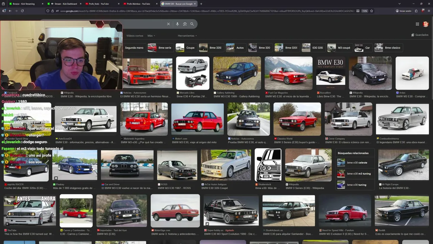Go back with the browser back arrow

10,11
